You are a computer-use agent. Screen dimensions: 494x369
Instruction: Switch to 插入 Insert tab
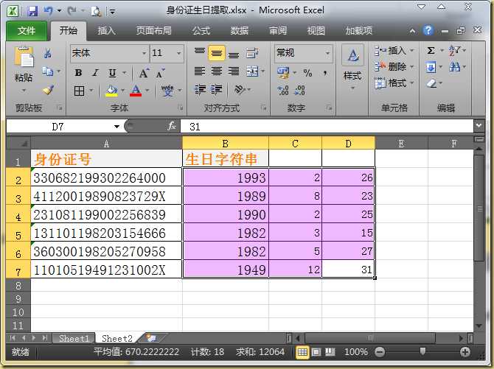106,31
